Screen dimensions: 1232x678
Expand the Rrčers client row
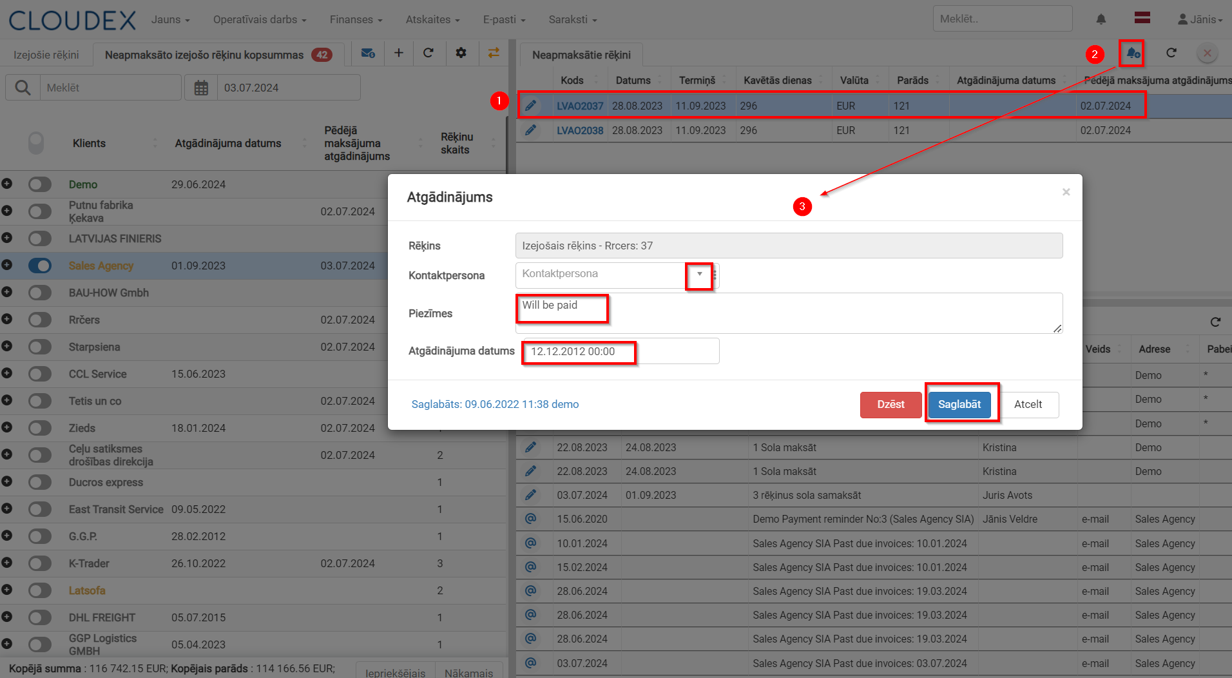click(7, 319)
